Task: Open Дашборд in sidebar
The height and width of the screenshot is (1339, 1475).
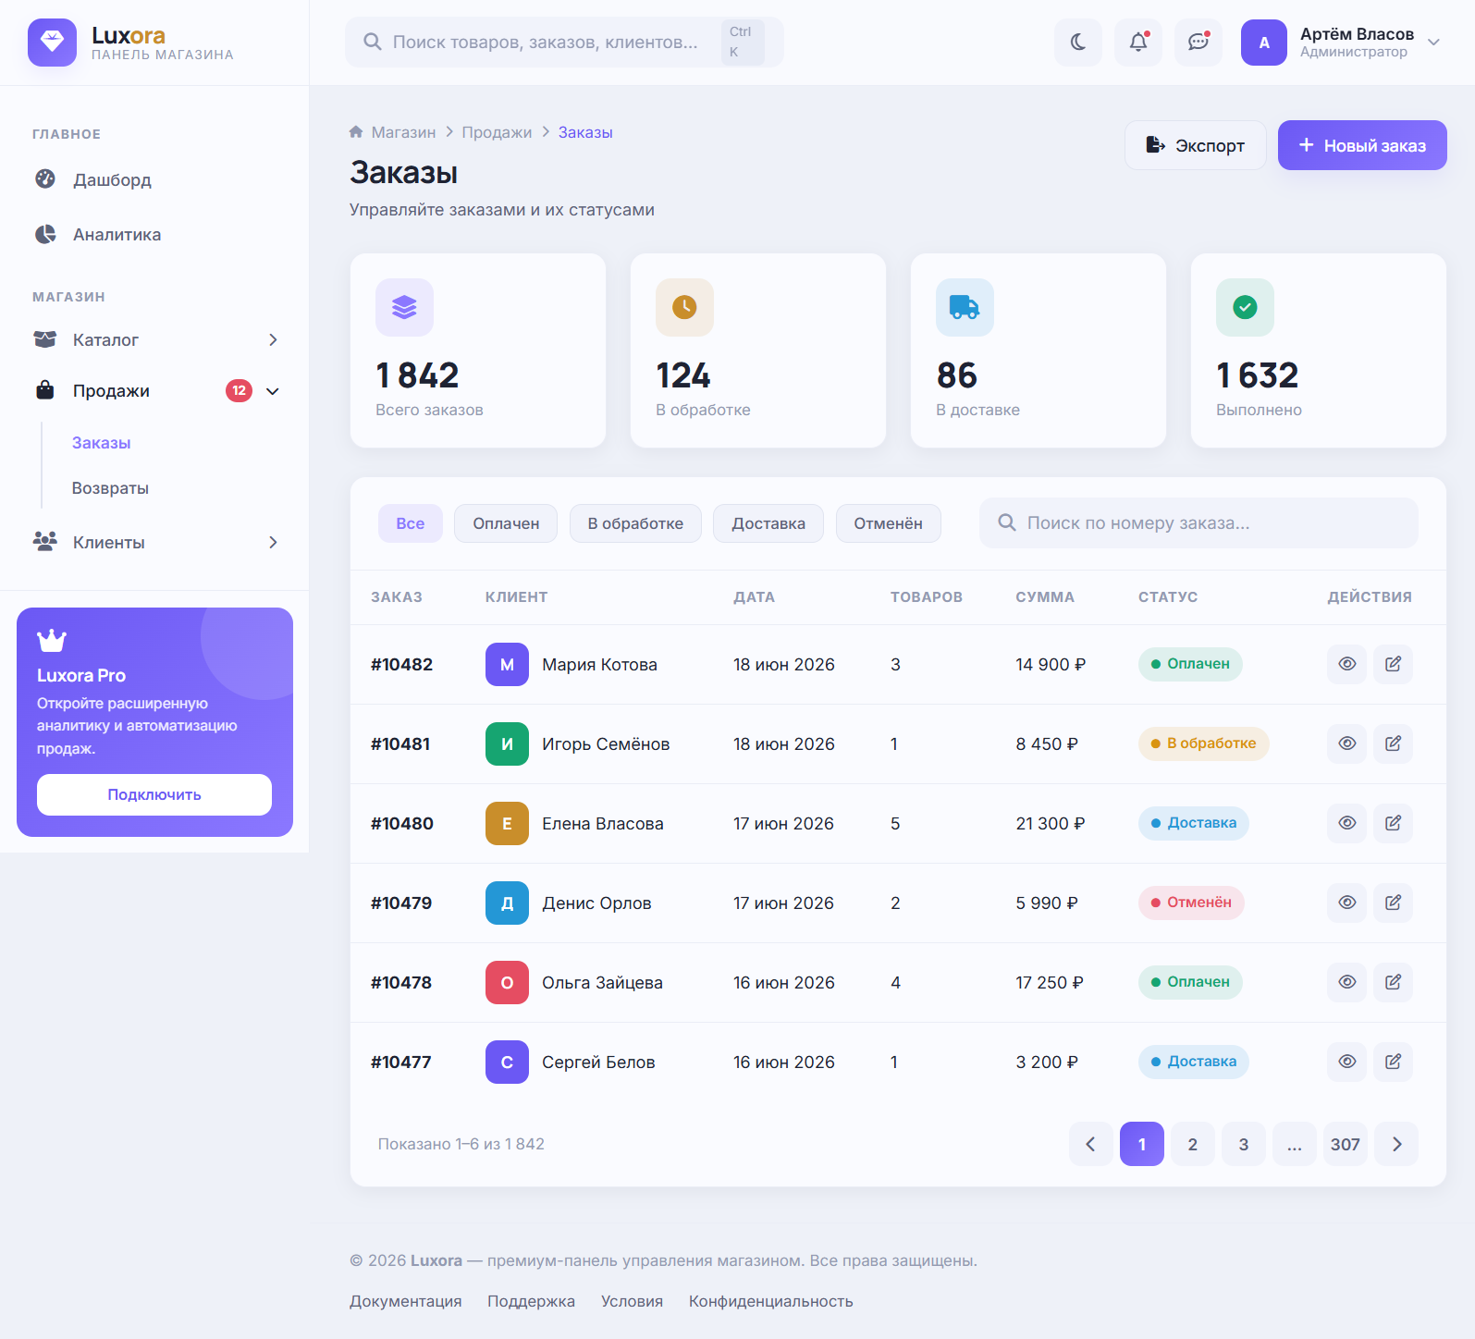Action: coord(155,179)
